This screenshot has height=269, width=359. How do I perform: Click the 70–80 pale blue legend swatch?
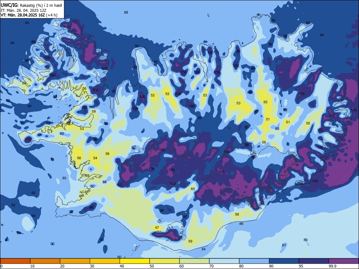click(x=224, y=261)
